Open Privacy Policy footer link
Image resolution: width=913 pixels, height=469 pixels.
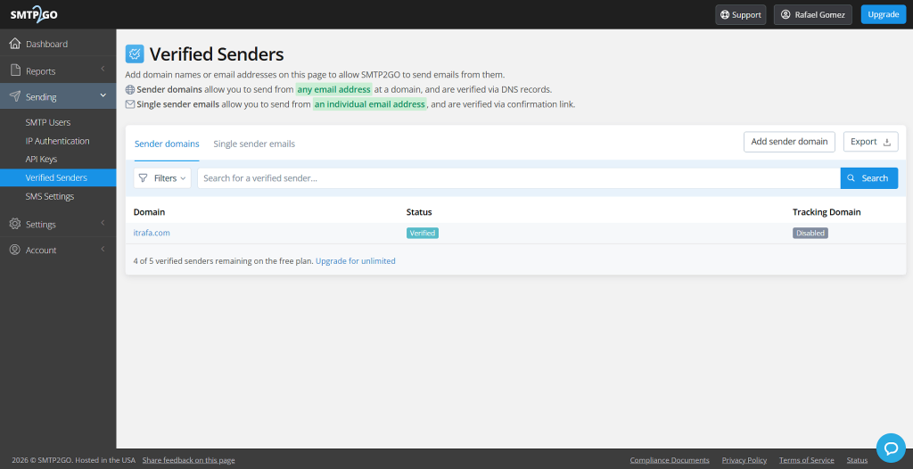pyautogui.click(x=744, y=460)
